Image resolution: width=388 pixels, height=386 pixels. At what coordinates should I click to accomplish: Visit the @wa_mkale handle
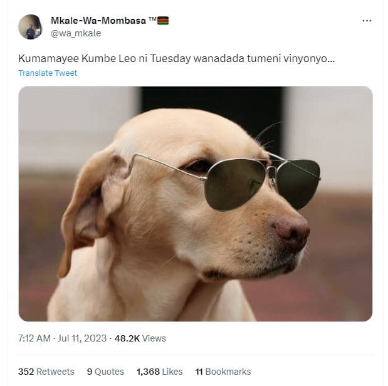coord(76,33)
